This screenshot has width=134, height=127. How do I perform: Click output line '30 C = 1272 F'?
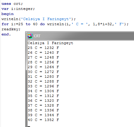click(x=43, y=72)
